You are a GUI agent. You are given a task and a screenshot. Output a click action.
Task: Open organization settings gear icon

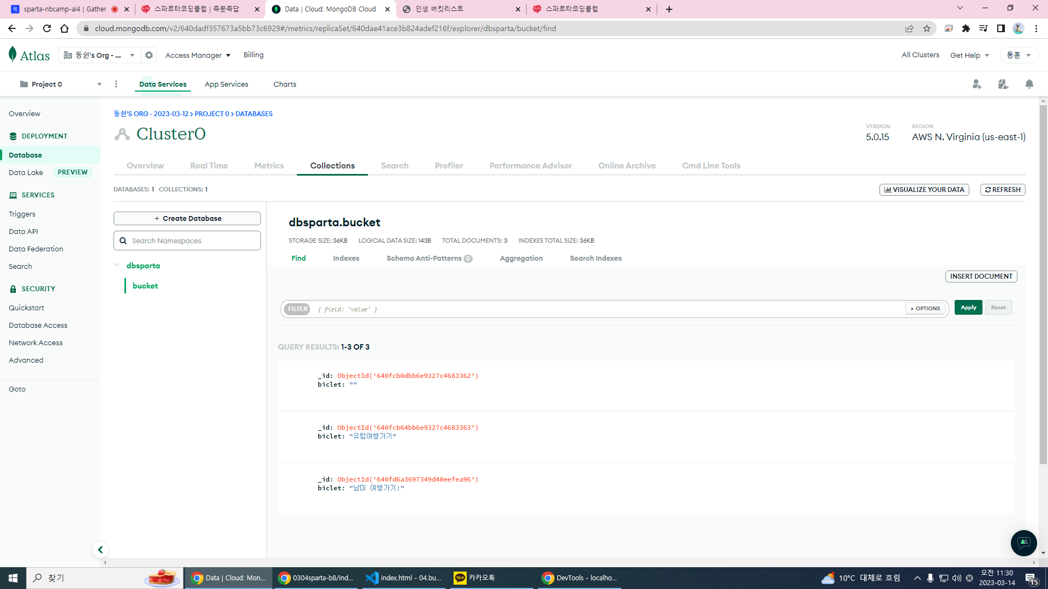149,55
